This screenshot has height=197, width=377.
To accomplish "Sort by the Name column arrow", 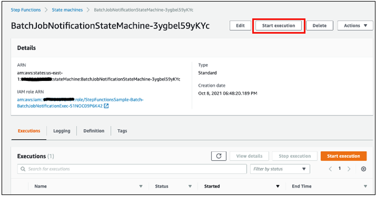I will [x=141, y=186].
